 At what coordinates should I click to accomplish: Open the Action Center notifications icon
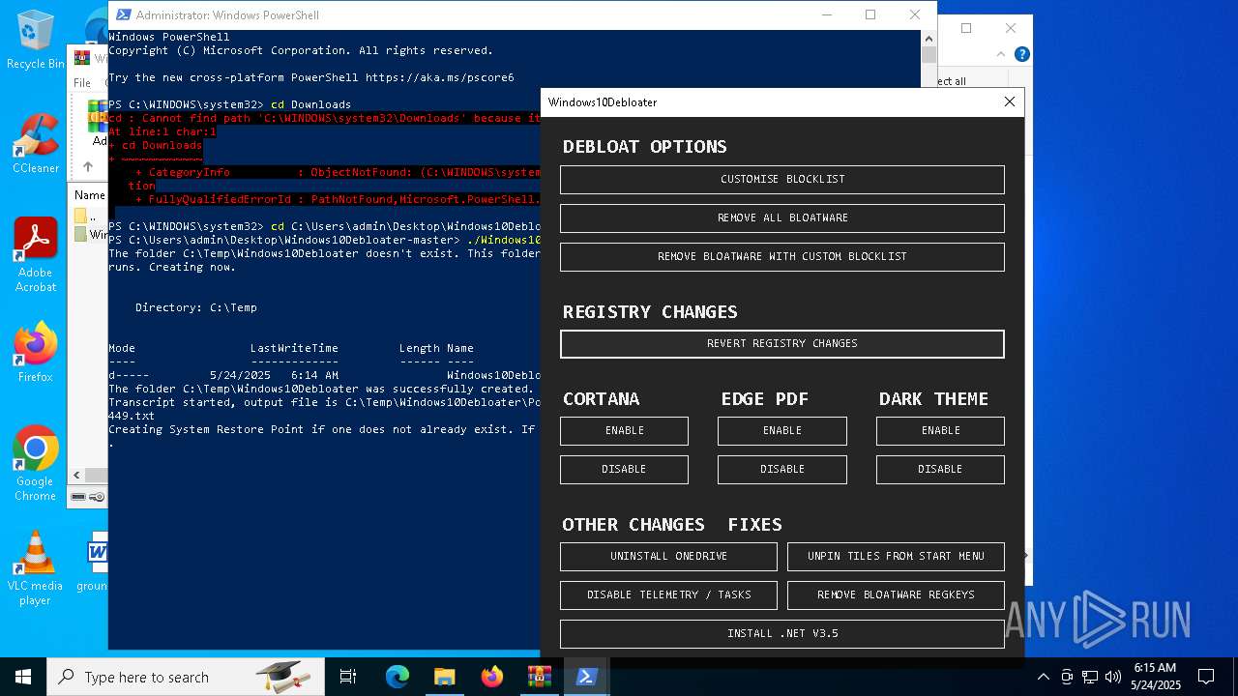(x=1206, y=677)
